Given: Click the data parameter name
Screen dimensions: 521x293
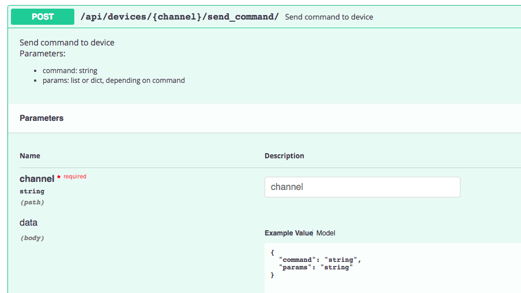Looking at the screenshot, I should pos(28,223).
